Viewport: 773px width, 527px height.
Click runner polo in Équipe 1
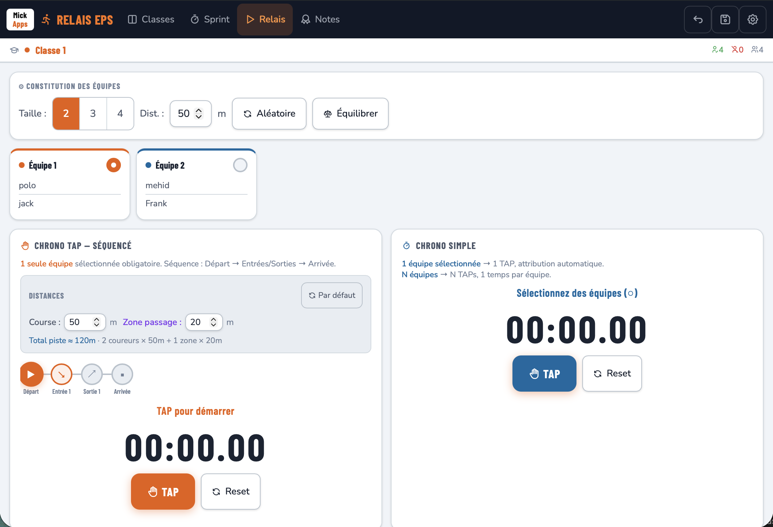pyautogui.click(x=70, y=185)
